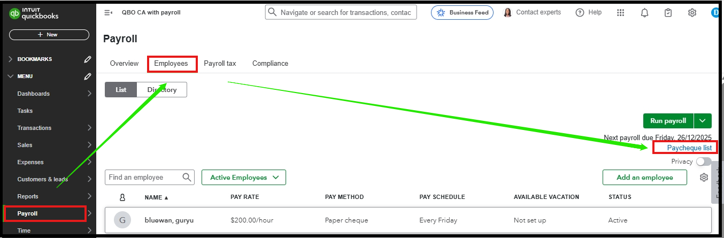Collapse the sidebar with hamburger icon
Viewport: 724px width, 238px height.
(108, 13)
